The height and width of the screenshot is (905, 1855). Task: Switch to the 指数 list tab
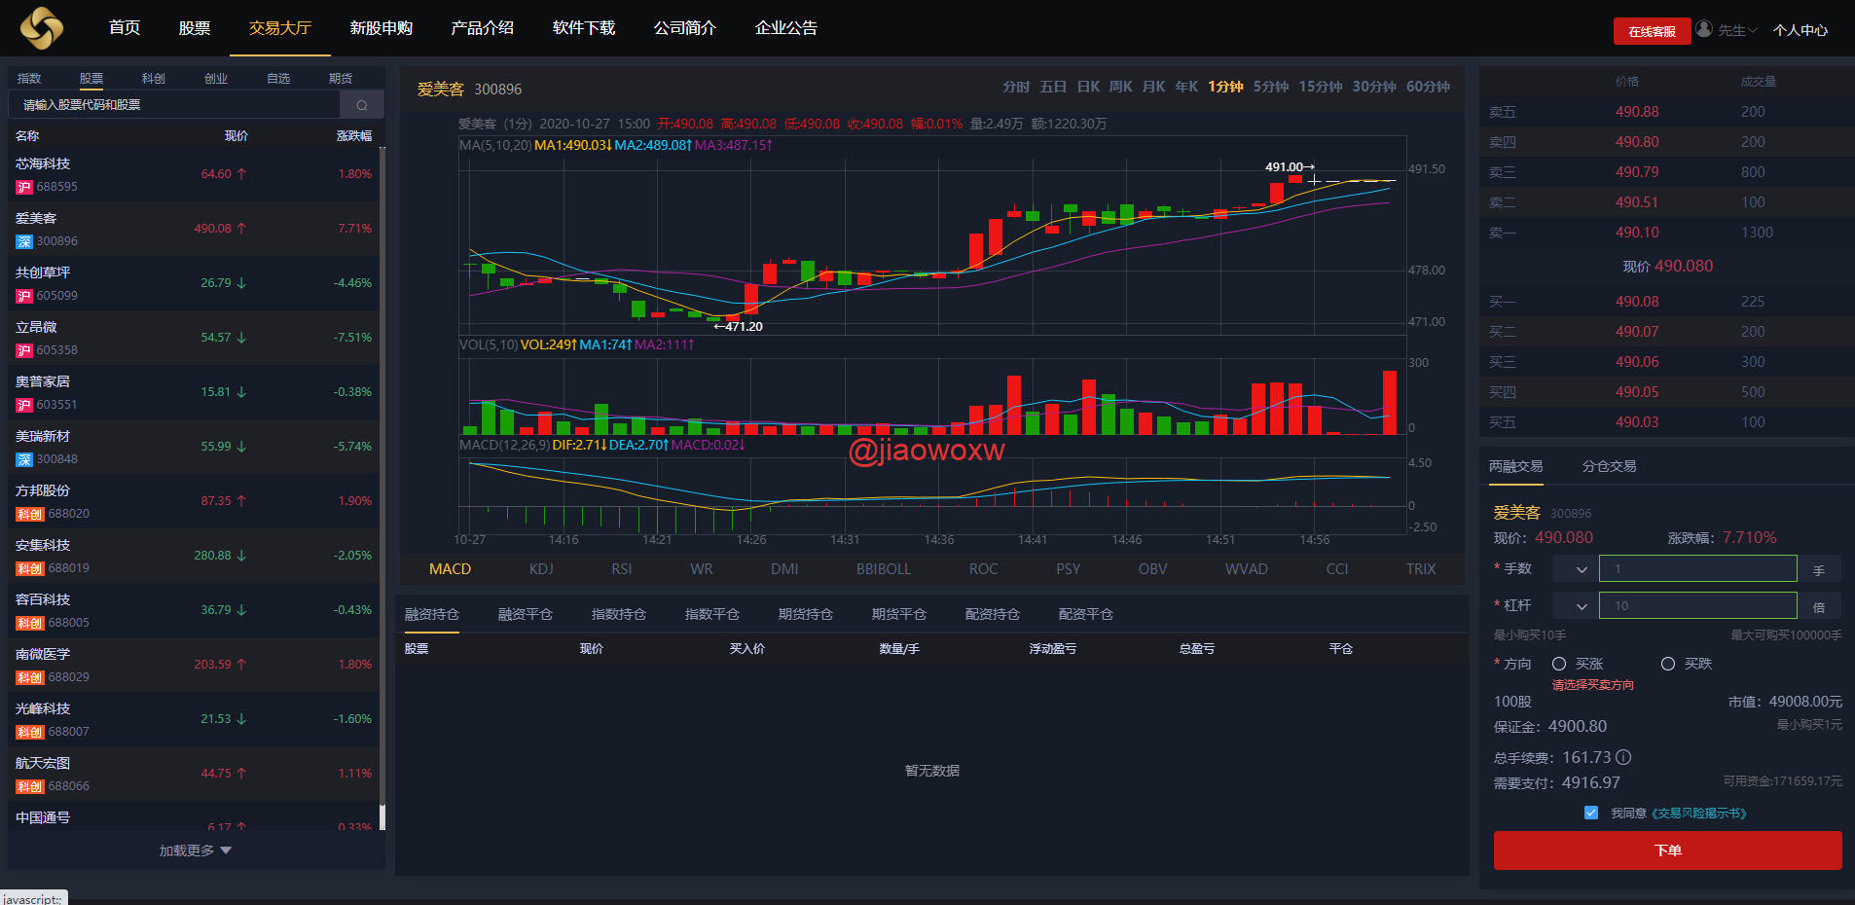(x=29, y=79)
